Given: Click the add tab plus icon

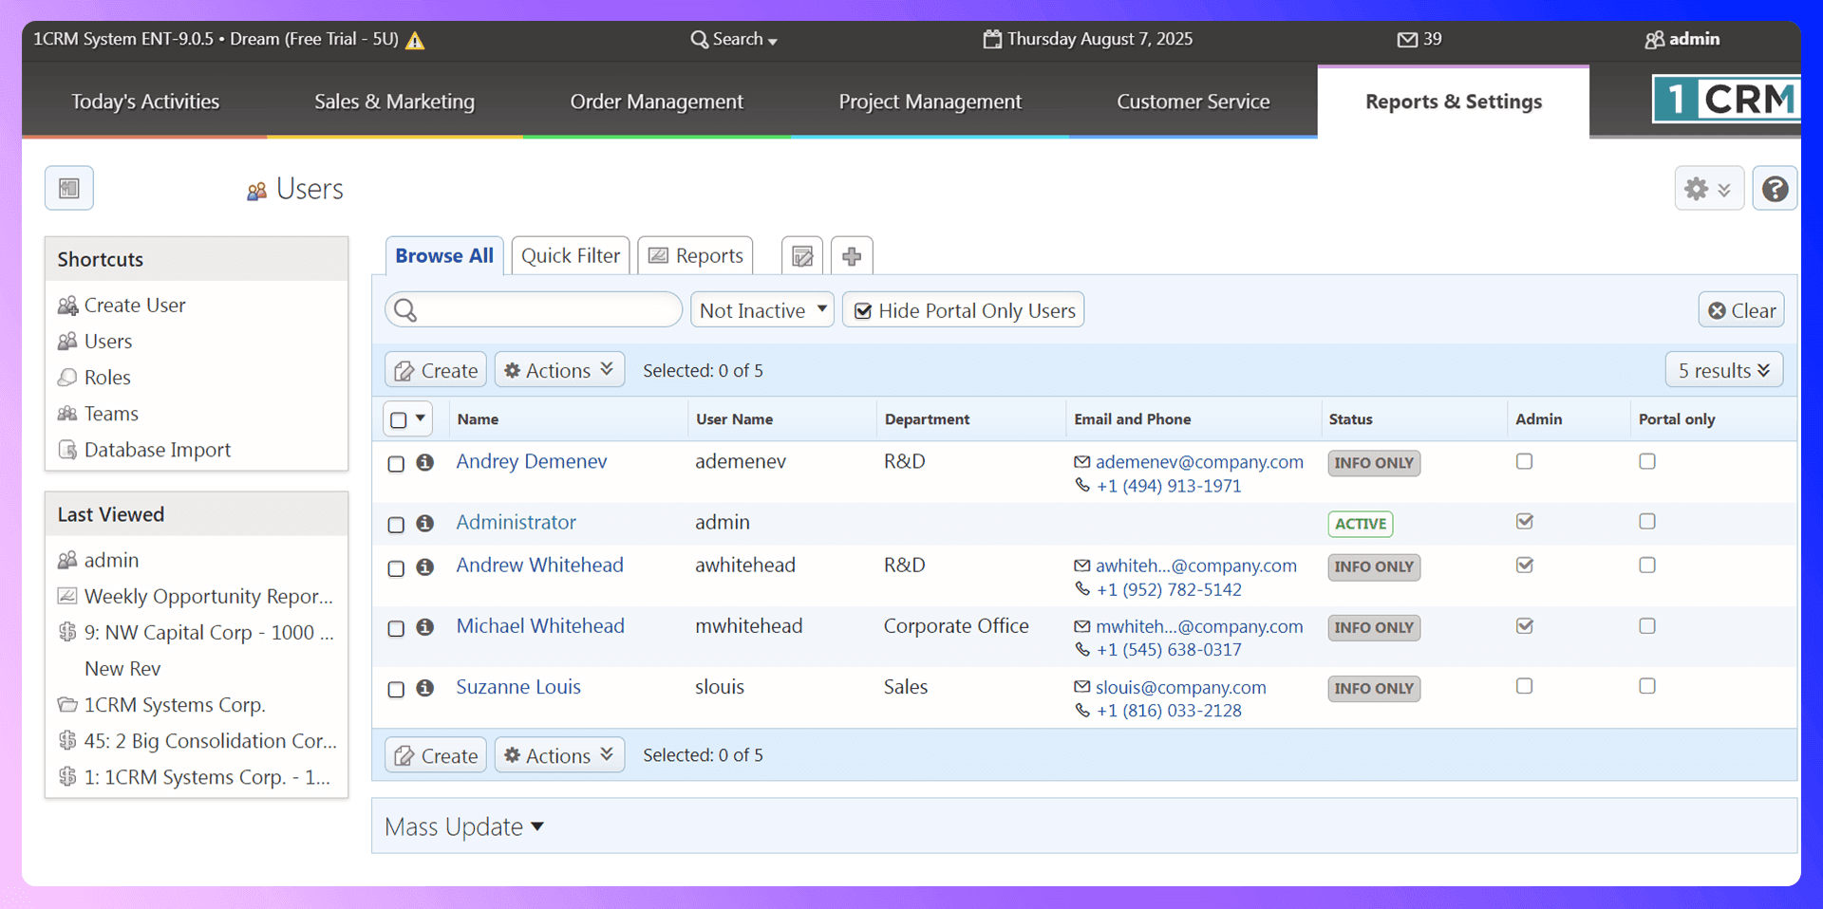Looking at the screenshot, I should [852, 256].
